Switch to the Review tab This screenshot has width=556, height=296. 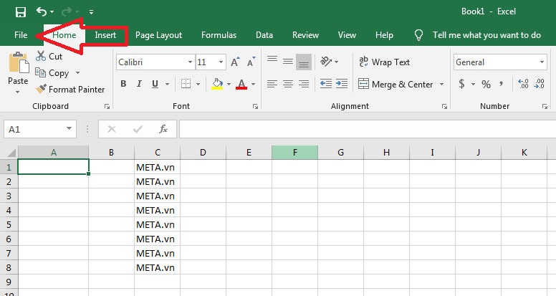305,34
